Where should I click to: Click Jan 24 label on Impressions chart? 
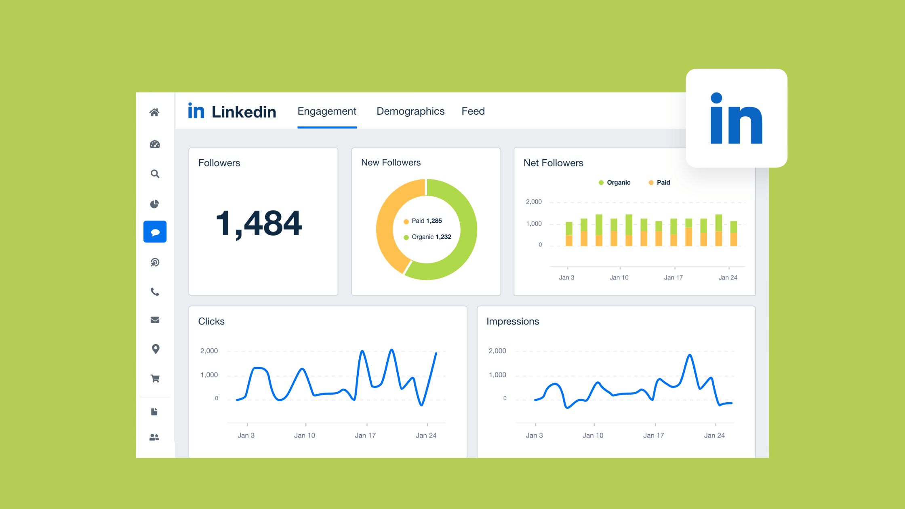tap(714, 435)
